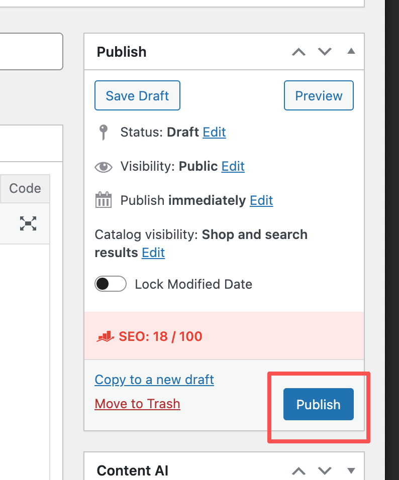Click the fullscreen editor expand icon
Screen dimensions: 399x480
(28, 223)
